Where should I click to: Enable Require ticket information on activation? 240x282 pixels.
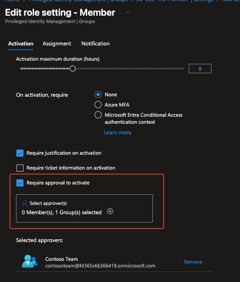point(20,168)
